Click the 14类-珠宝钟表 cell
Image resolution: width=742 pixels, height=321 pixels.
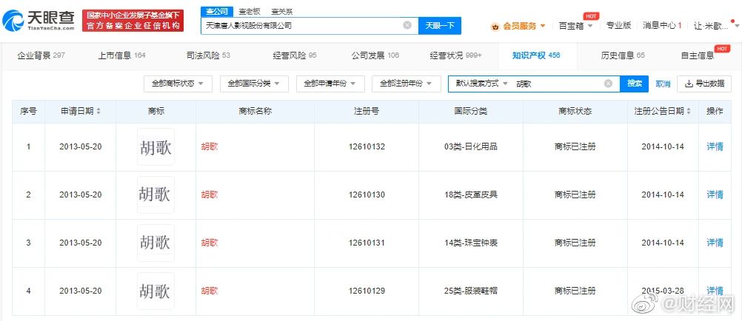[471, 243]
